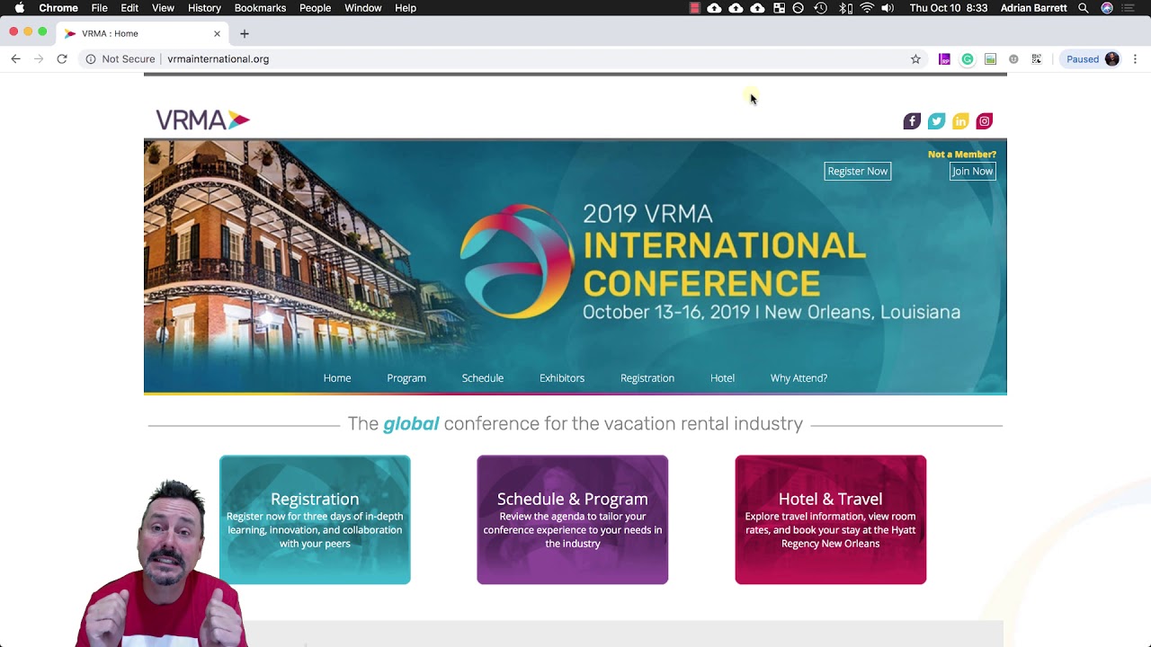The width and height of the screenshot is (1151, 647).
Task: Open Bluetooth status menu
Action: click(845, 8)
